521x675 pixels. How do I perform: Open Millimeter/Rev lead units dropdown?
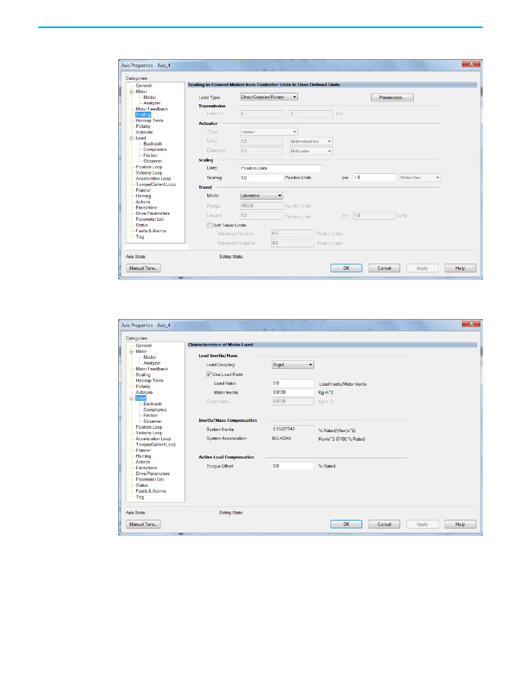311,141
